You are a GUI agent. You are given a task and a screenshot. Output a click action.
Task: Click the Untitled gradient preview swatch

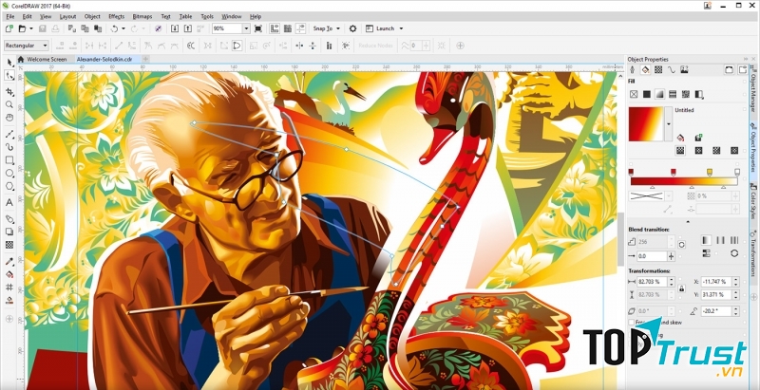(646, 124)
